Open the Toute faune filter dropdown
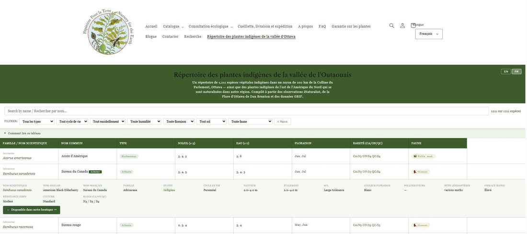This screenshot has width=527, height=234. (251, 122)
